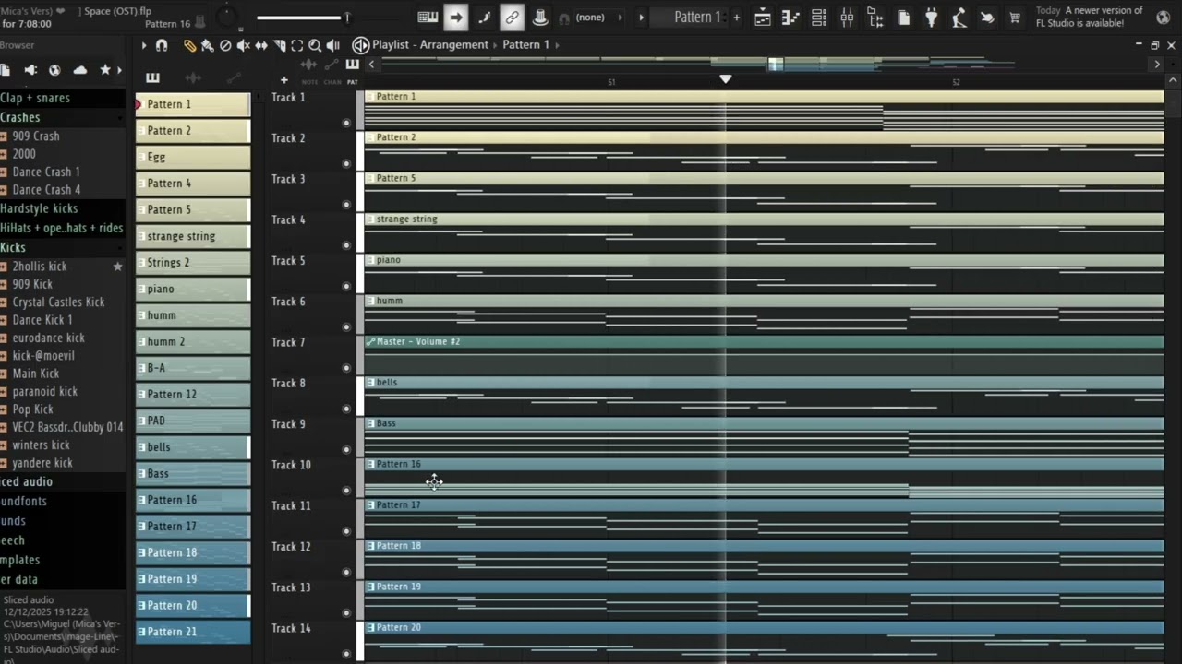Select the Delete tool
This screenshot has height=664, width=1182.
[225, 45]
